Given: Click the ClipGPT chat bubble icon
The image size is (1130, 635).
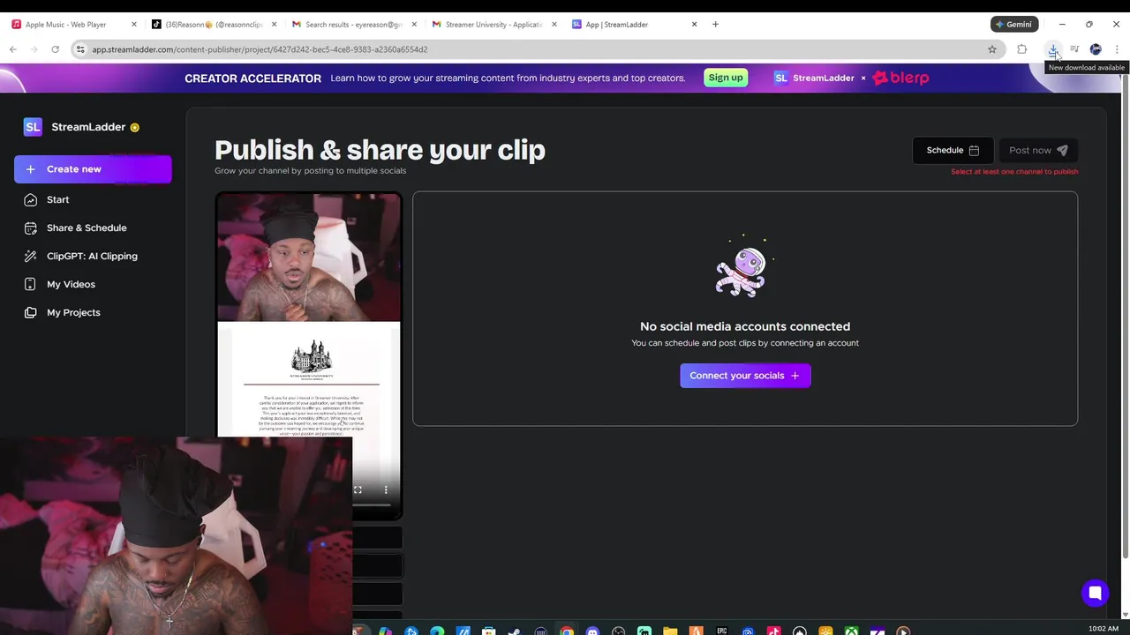Looking at the screenshot, I should pyautogui.click(x=31, y=256).
